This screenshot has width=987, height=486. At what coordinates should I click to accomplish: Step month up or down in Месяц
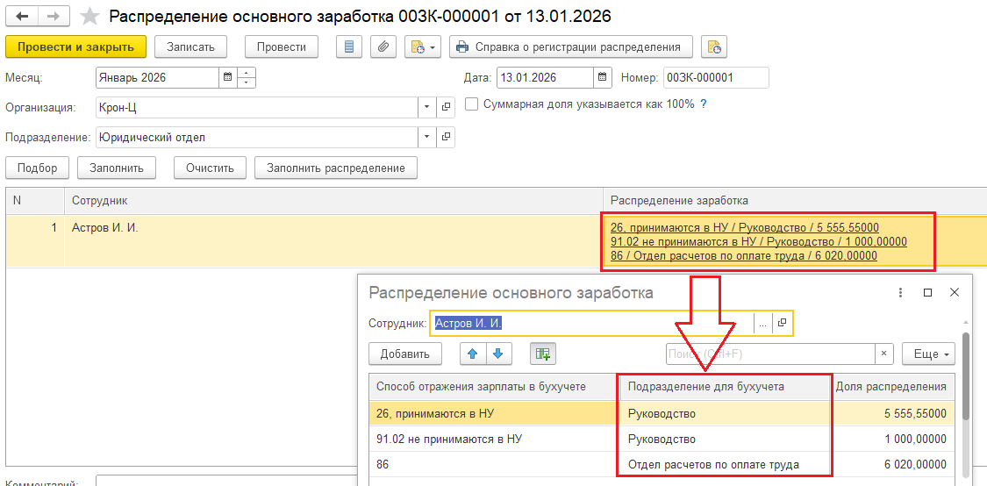tap(247, 77)
